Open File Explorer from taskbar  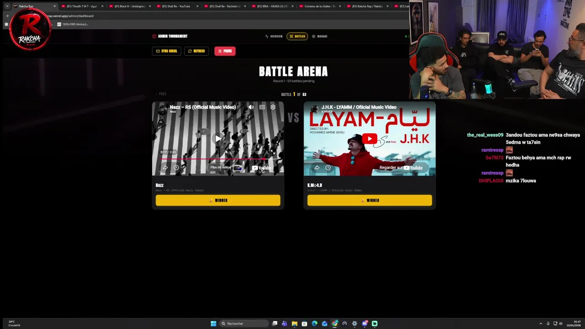(x=294, y=324)
